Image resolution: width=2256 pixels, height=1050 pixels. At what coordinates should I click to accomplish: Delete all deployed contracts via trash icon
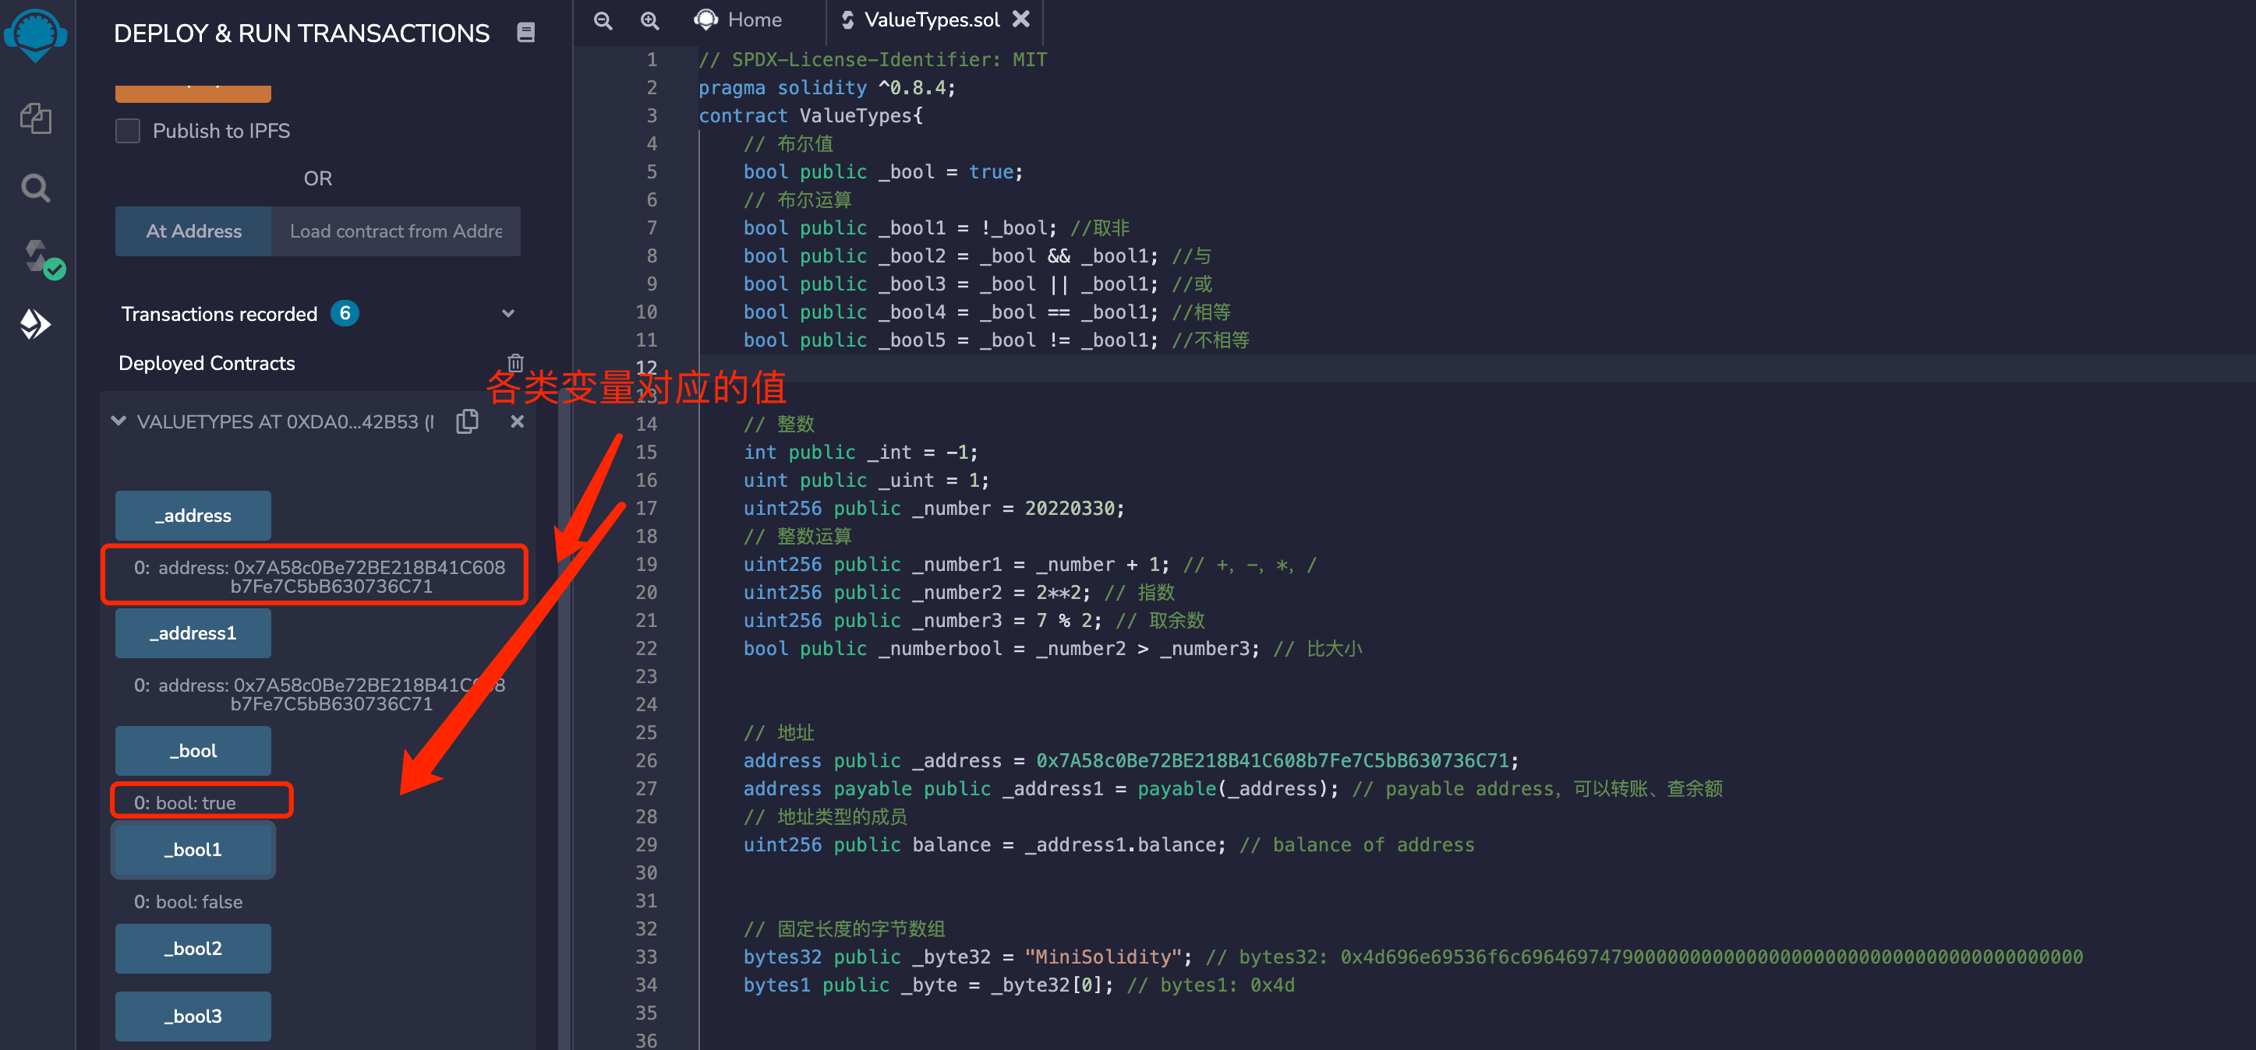[x=515, y=361]
